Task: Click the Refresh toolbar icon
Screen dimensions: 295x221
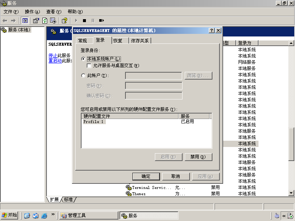Action: (45, 21)
